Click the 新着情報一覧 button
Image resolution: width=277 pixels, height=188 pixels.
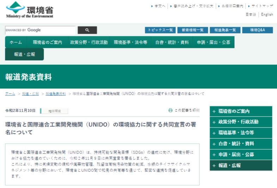[x=193, y=30]
